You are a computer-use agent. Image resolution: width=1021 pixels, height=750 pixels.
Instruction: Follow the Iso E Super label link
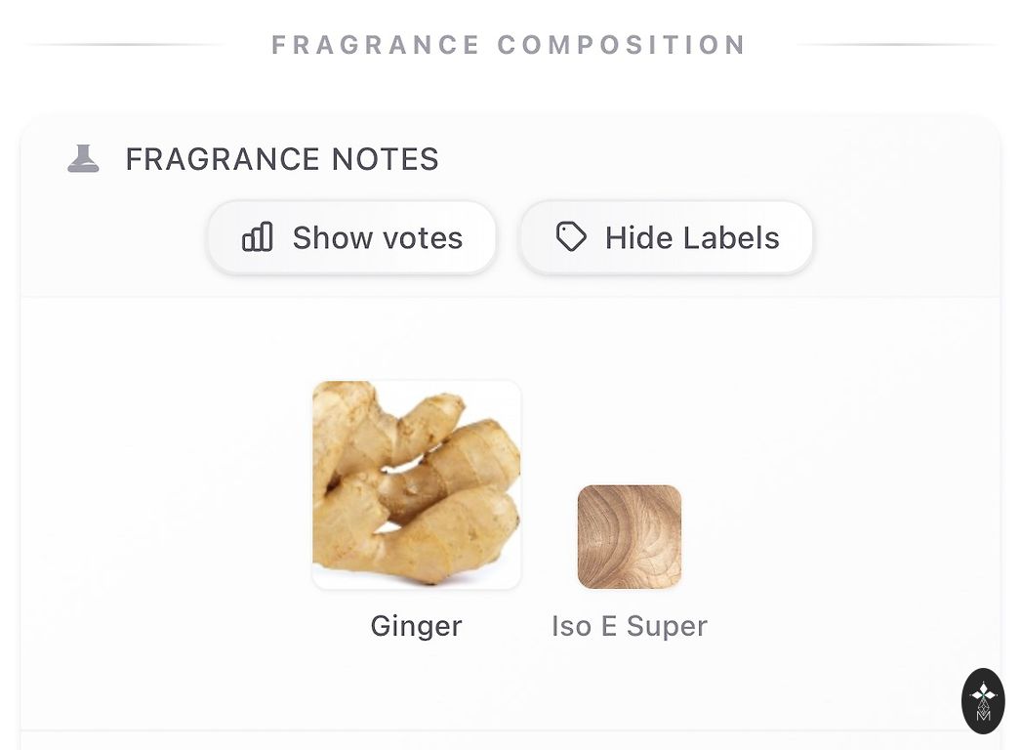coord(630,626)
